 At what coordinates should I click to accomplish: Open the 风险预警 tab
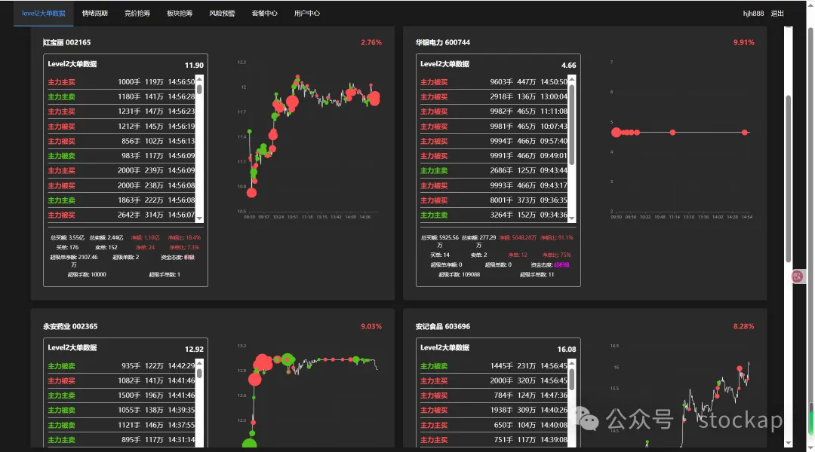point(222,14)
